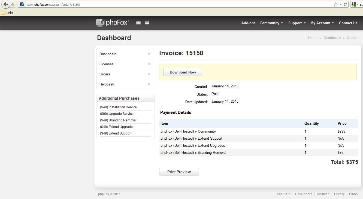Click the 'Quantity' column header
The image size is (363, 199).
coord(311,123)
